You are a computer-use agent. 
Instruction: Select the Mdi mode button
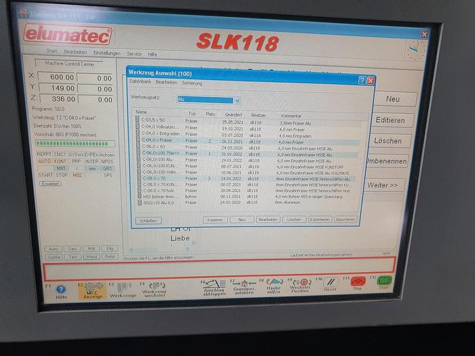coord(91,249)
